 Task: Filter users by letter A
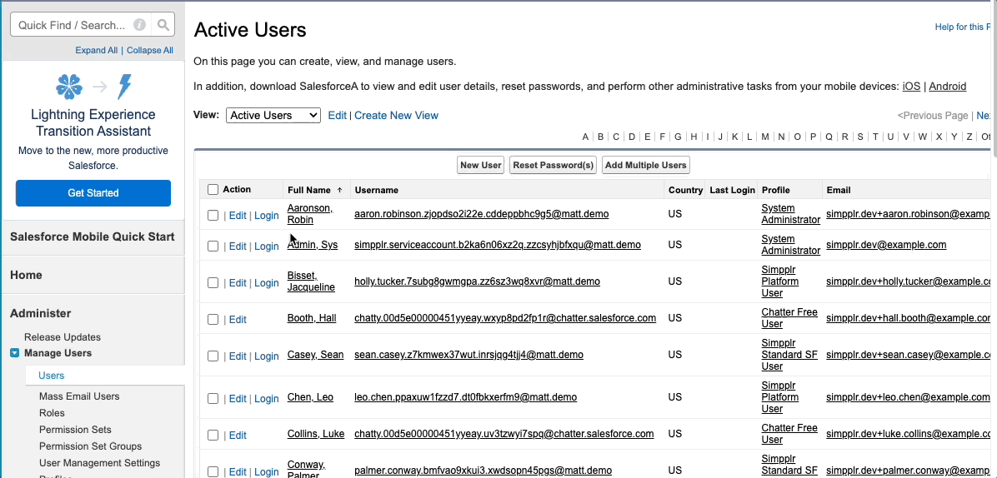585,137
